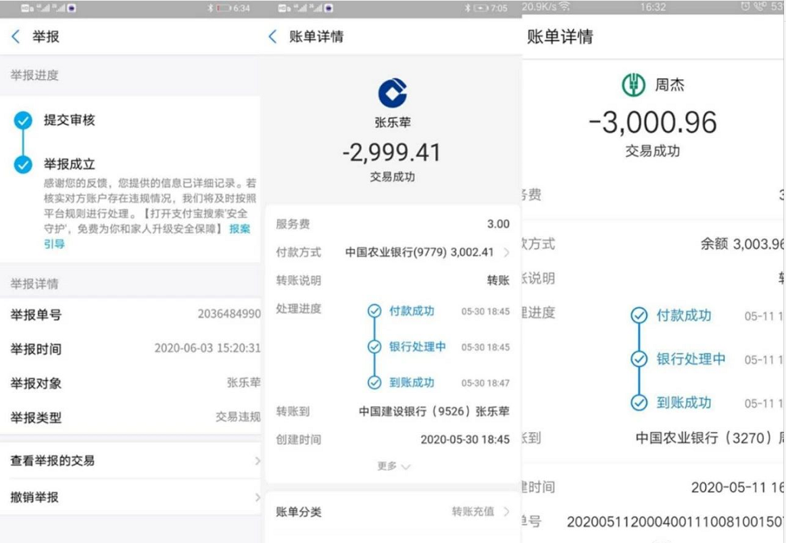Viewport: 786px width, 543px height.
Task: Tap the Agricultural Bank logo beside 周杰
Action: pyautogui.click(x=633, y=85)
